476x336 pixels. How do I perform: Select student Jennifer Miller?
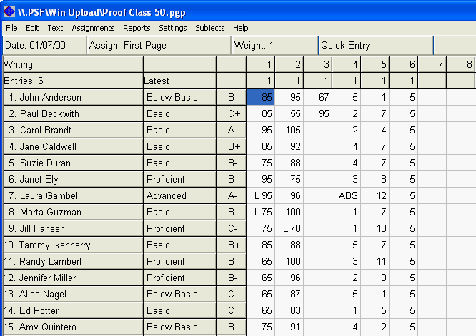pyautogui.click(x=73, y=278)
